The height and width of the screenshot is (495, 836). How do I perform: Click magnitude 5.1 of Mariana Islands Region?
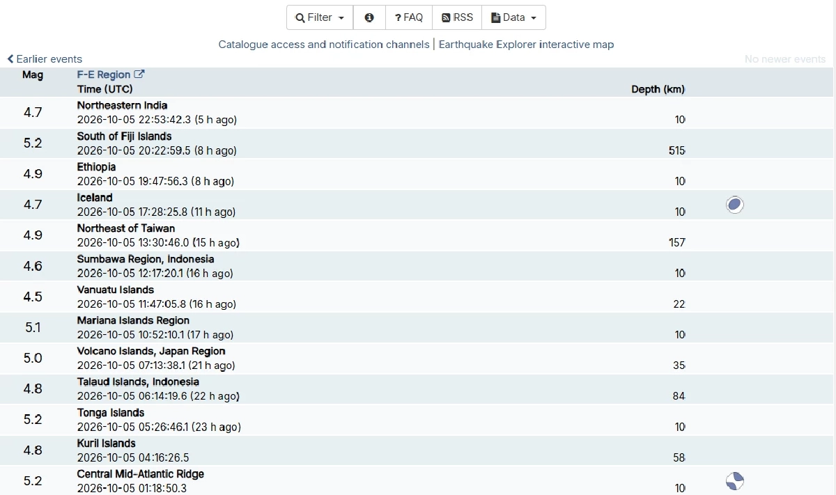tap(33, 327)
